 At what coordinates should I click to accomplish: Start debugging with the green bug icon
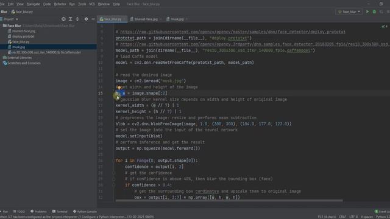[374, 12]
